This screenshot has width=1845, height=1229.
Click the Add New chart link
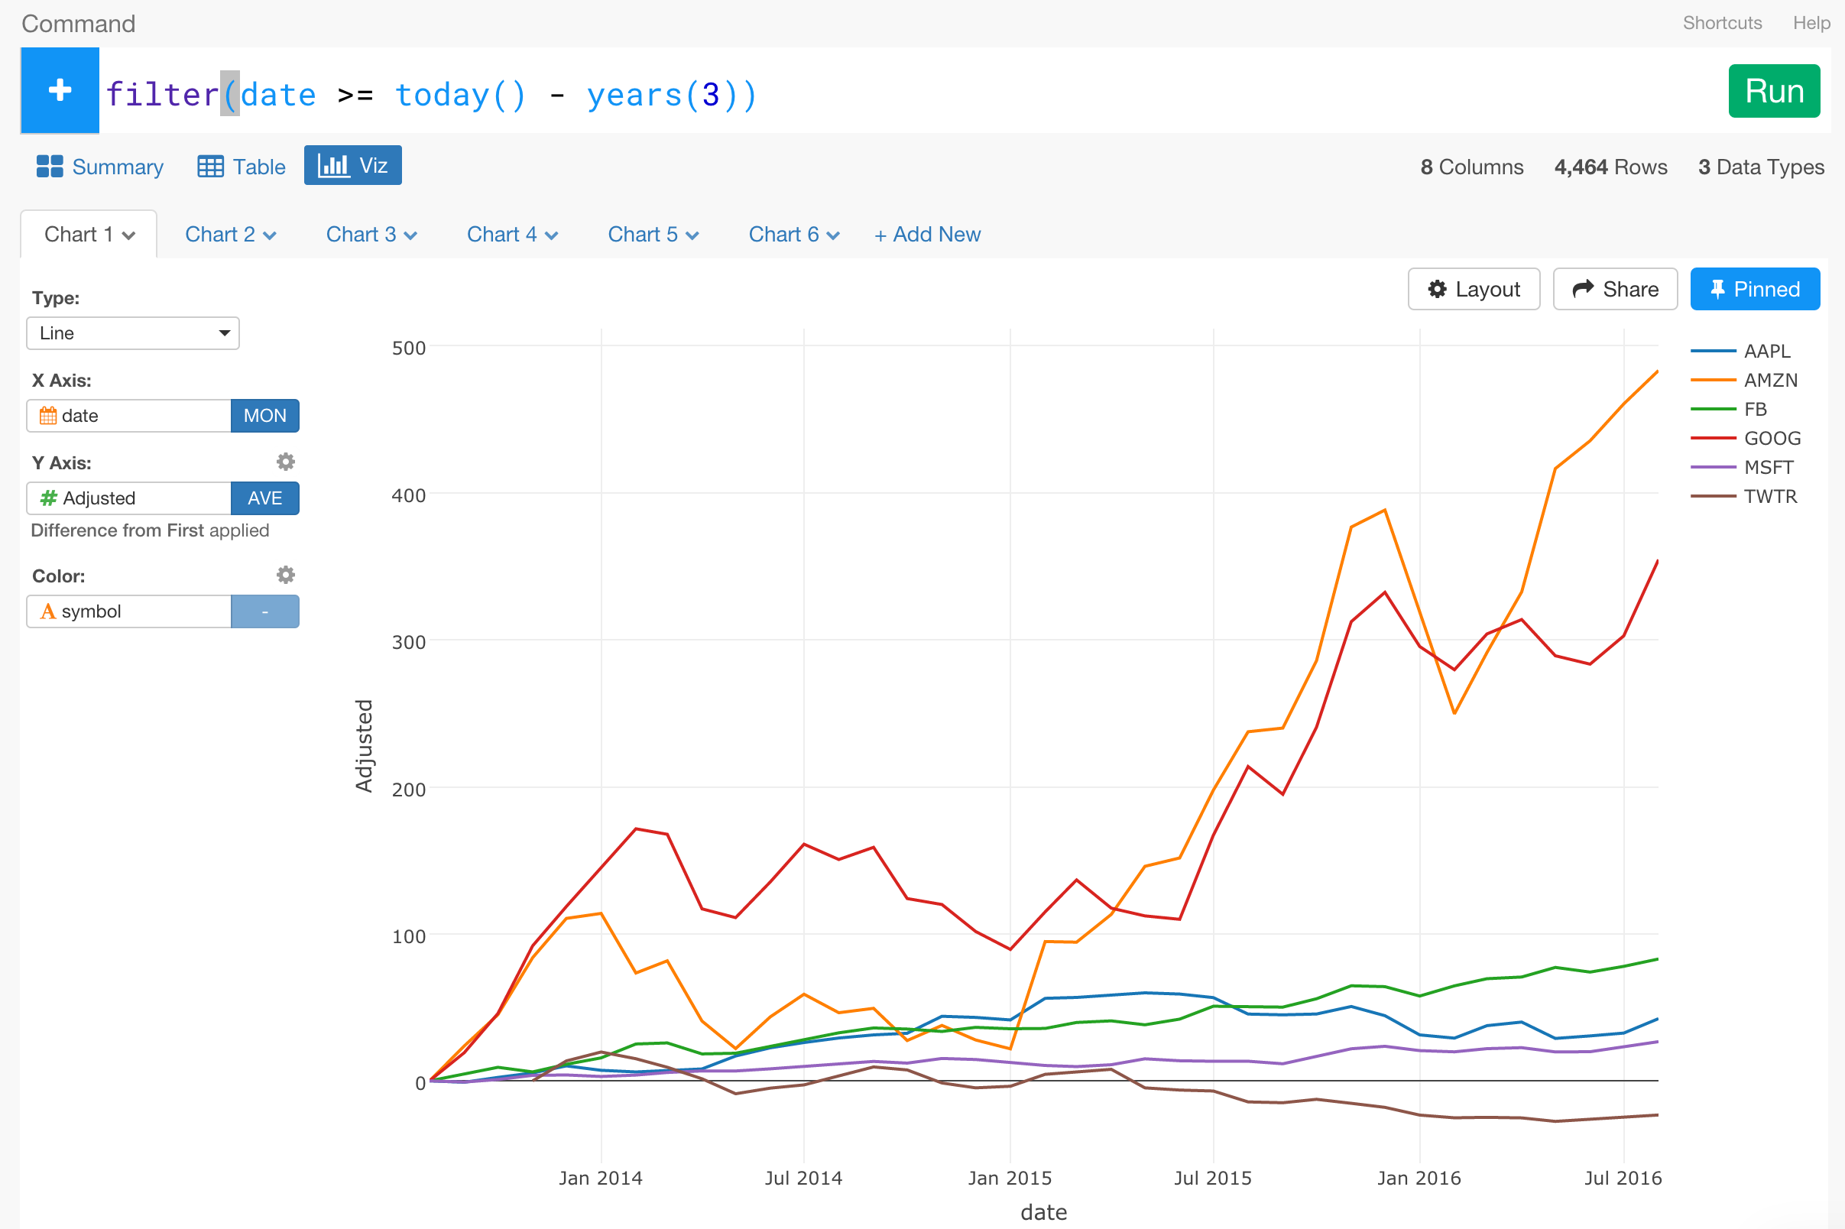coord(926,235)
